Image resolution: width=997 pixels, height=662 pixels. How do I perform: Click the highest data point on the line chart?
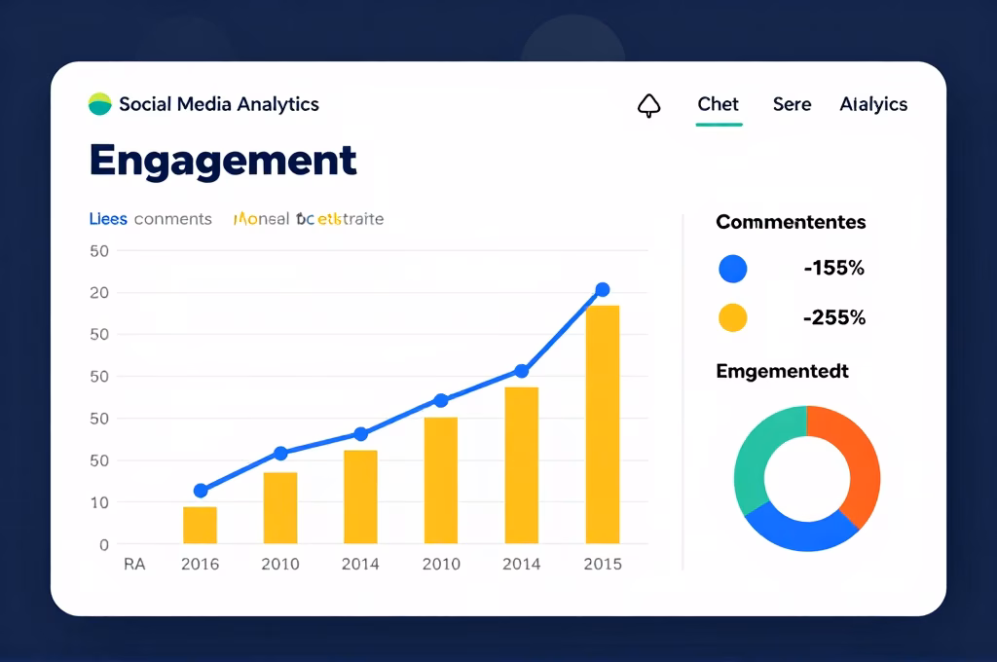pyautogui.click(x=602, y=288)
